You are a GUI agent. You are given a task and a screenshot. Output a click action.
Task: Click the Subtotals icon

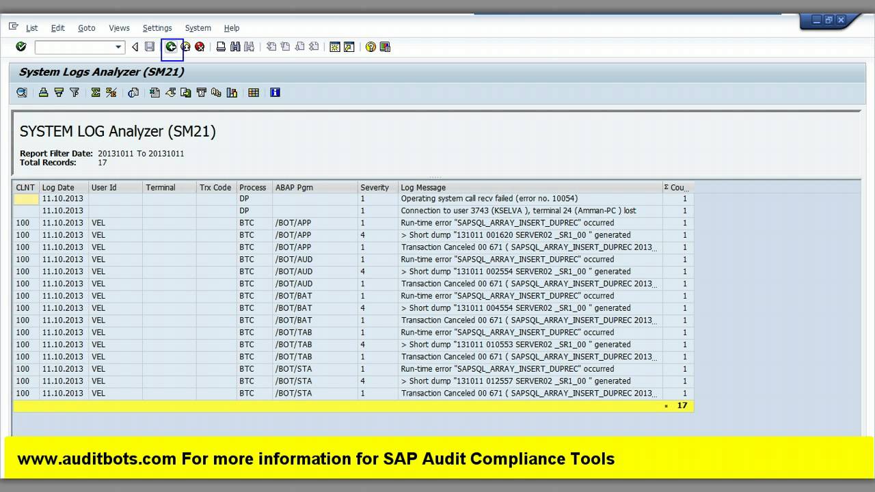pyautogui.click(x=111, y=92)
